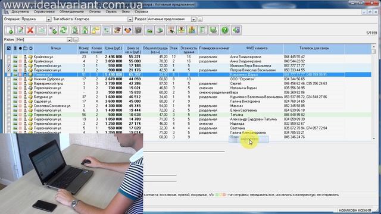Check the Батурина ул. row checkbox
Viewport: 381px width, 214px height.
click(x=9, y=97)
